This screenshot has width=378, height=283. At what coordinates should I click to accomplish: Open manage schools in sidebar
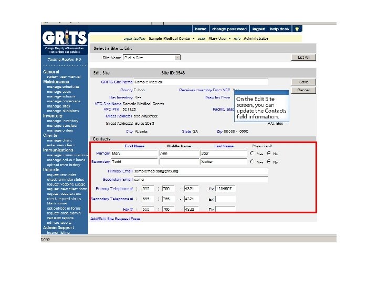(x=61, y=96)
